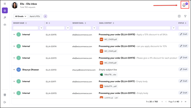
Task: Go to the first page
Action: (162, 102)
